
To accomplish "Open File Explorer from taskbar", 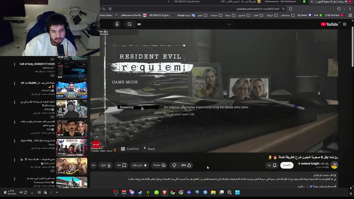I will [213, 192].
